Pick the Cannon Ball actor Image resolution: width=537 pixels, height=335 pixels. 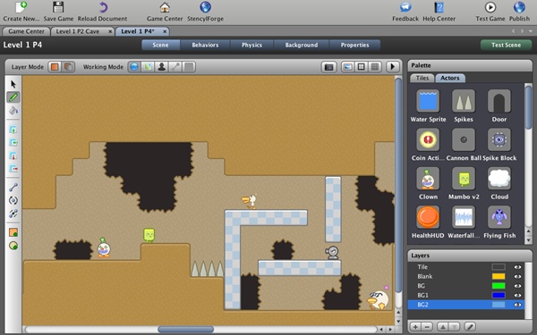pyautogui.click(x=464, y=139)
